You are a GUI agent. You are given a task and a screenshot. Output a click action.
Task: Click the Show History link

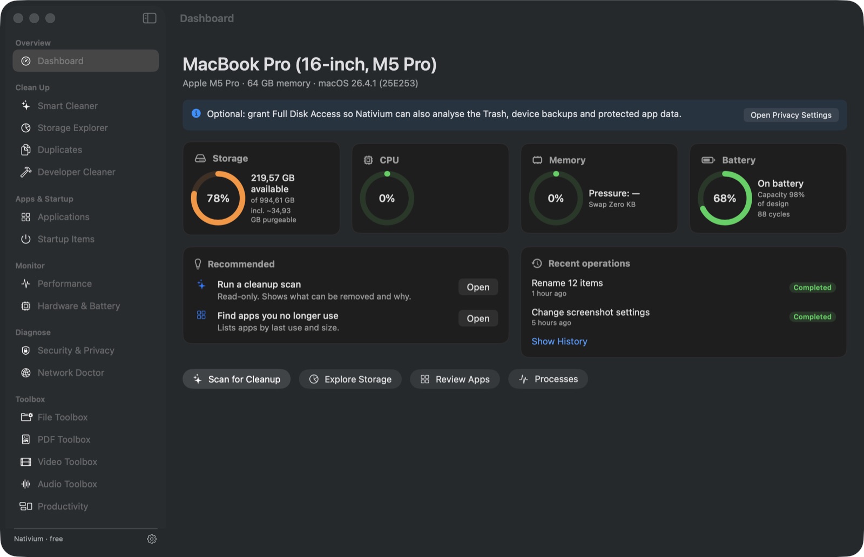(559, 341)
